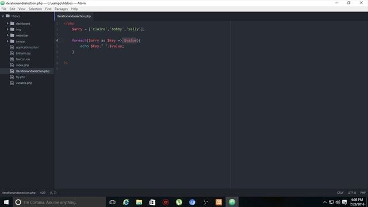This screenshot has width=368, height=207.
Task: Expand the xampp folder arrow
Action: click(7, 41)
